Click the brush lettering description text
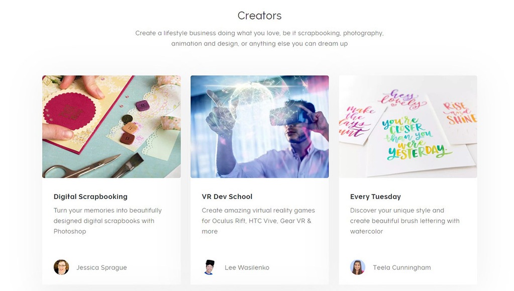This screenshot has height=291, width=514. click(x=405, y=221)
